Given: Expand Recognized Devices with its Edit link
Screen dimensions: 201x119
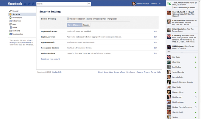Looking at the screenshot, I should tap(155, 48).
